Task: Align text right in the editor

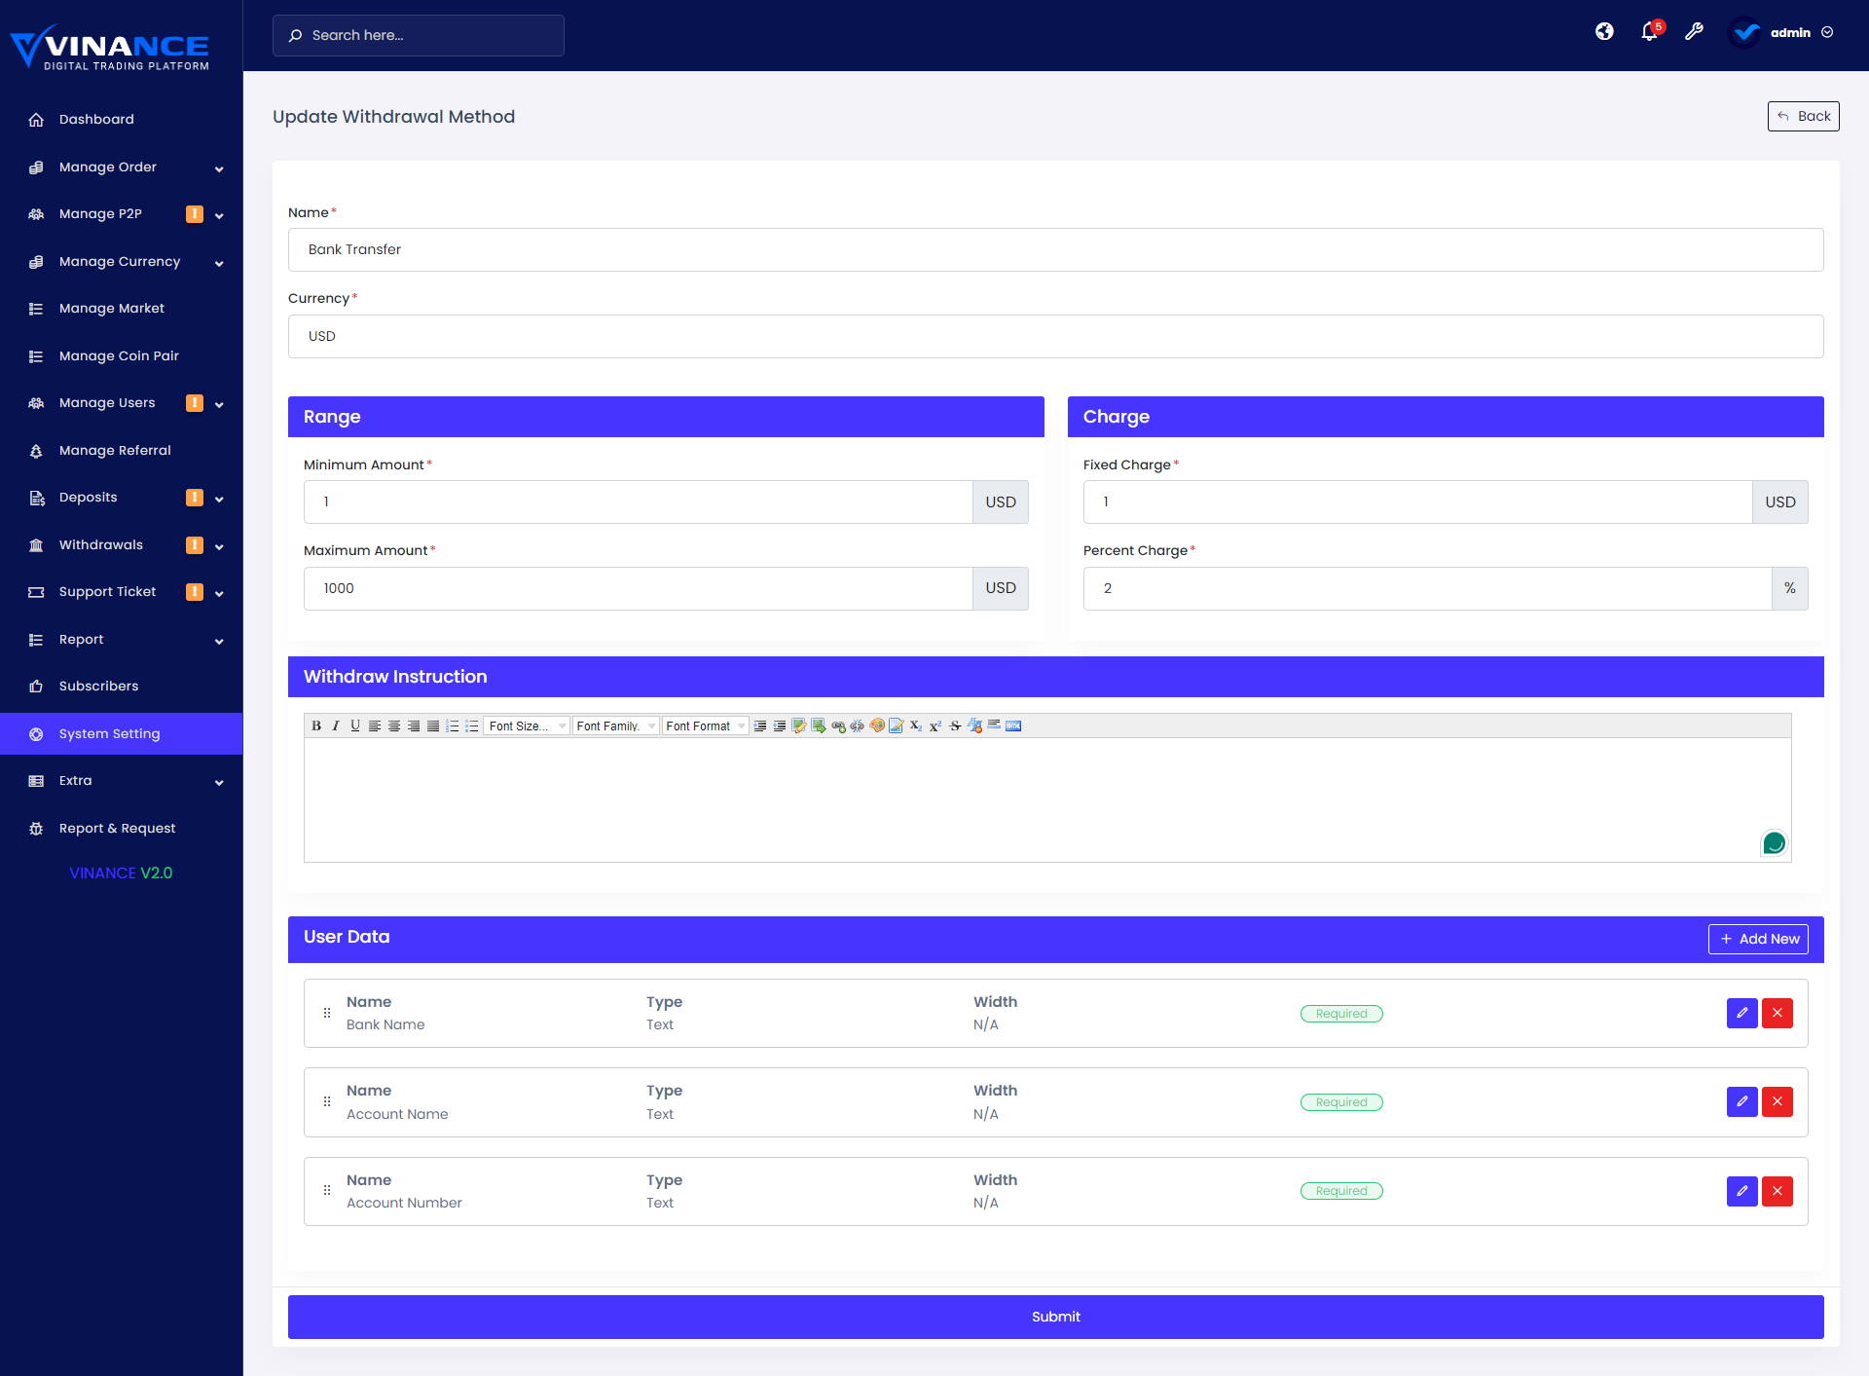Action: (414, 725)
